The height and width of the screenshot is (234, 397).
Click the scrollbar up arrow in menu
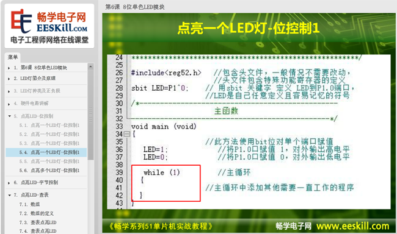click(x=90, y=66)
